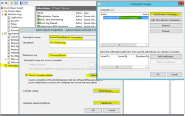Click the Applications and Services Logs folder icon
Screen dimensions: 185x116
6,33
